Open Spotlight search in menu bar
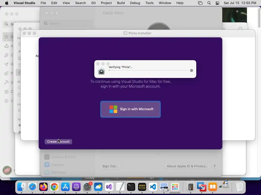The image size is (261, 195). click(x=209, y=3)
